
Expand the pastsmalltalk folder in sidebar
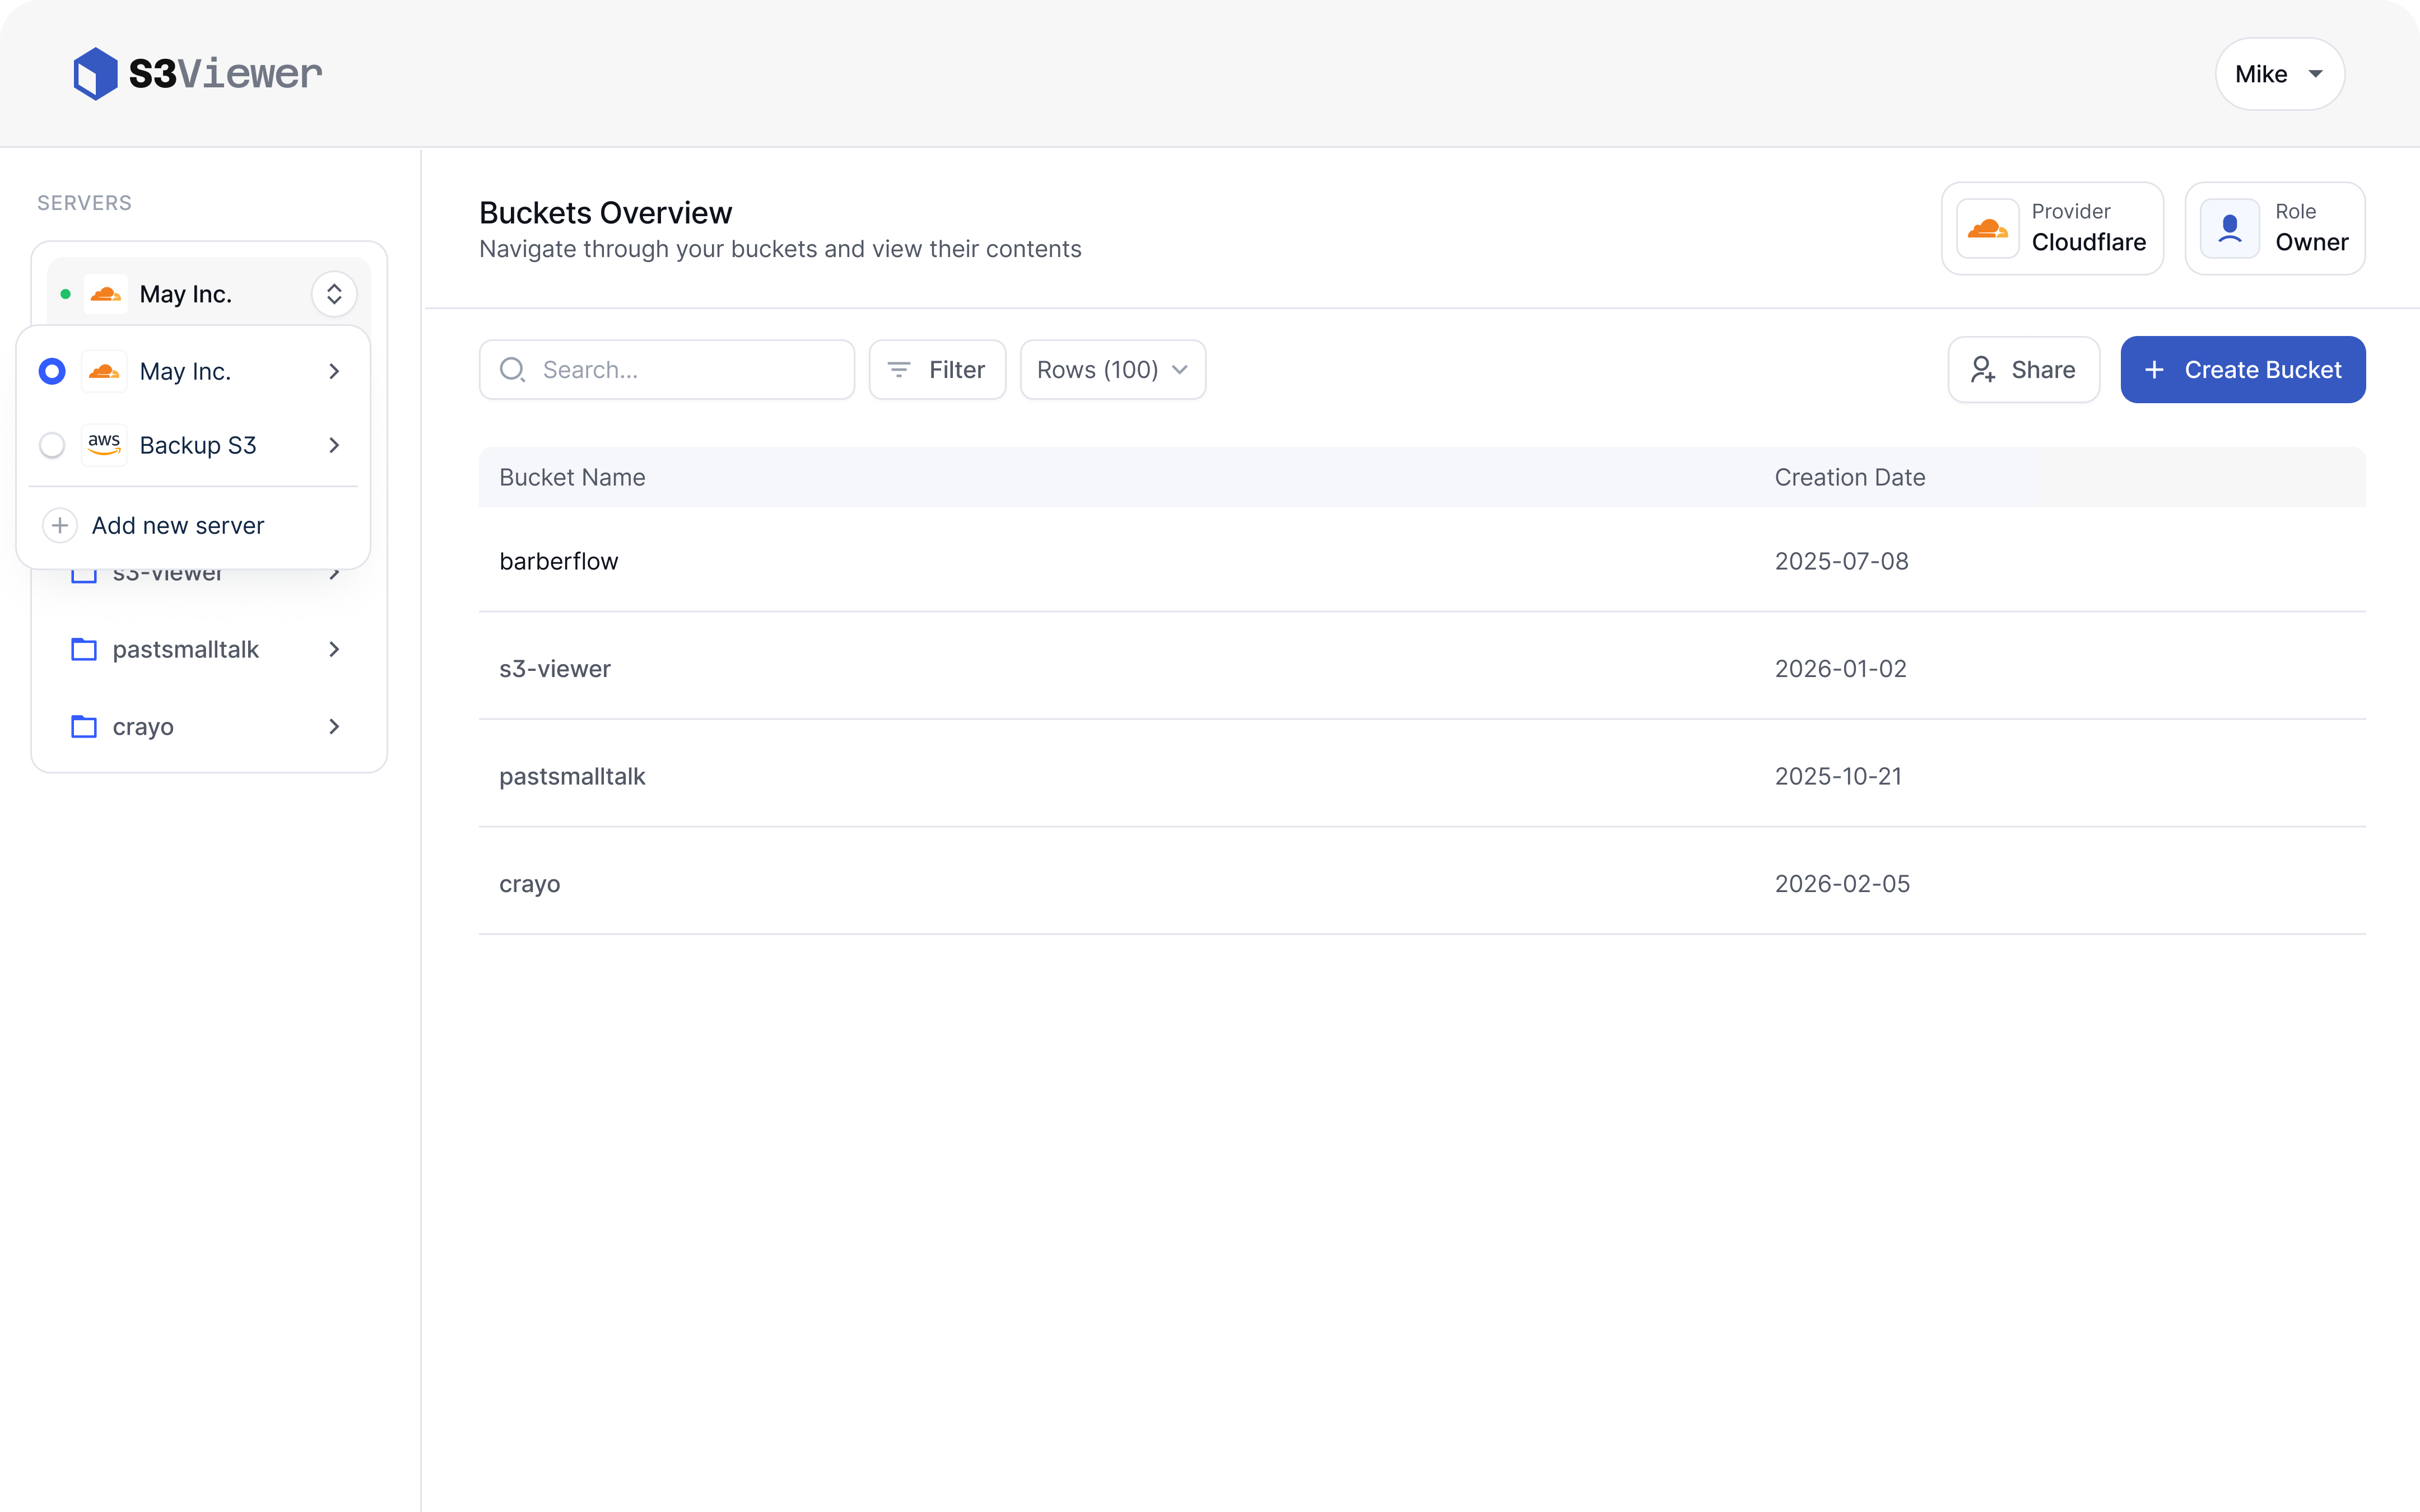click(x=334, y=649)
